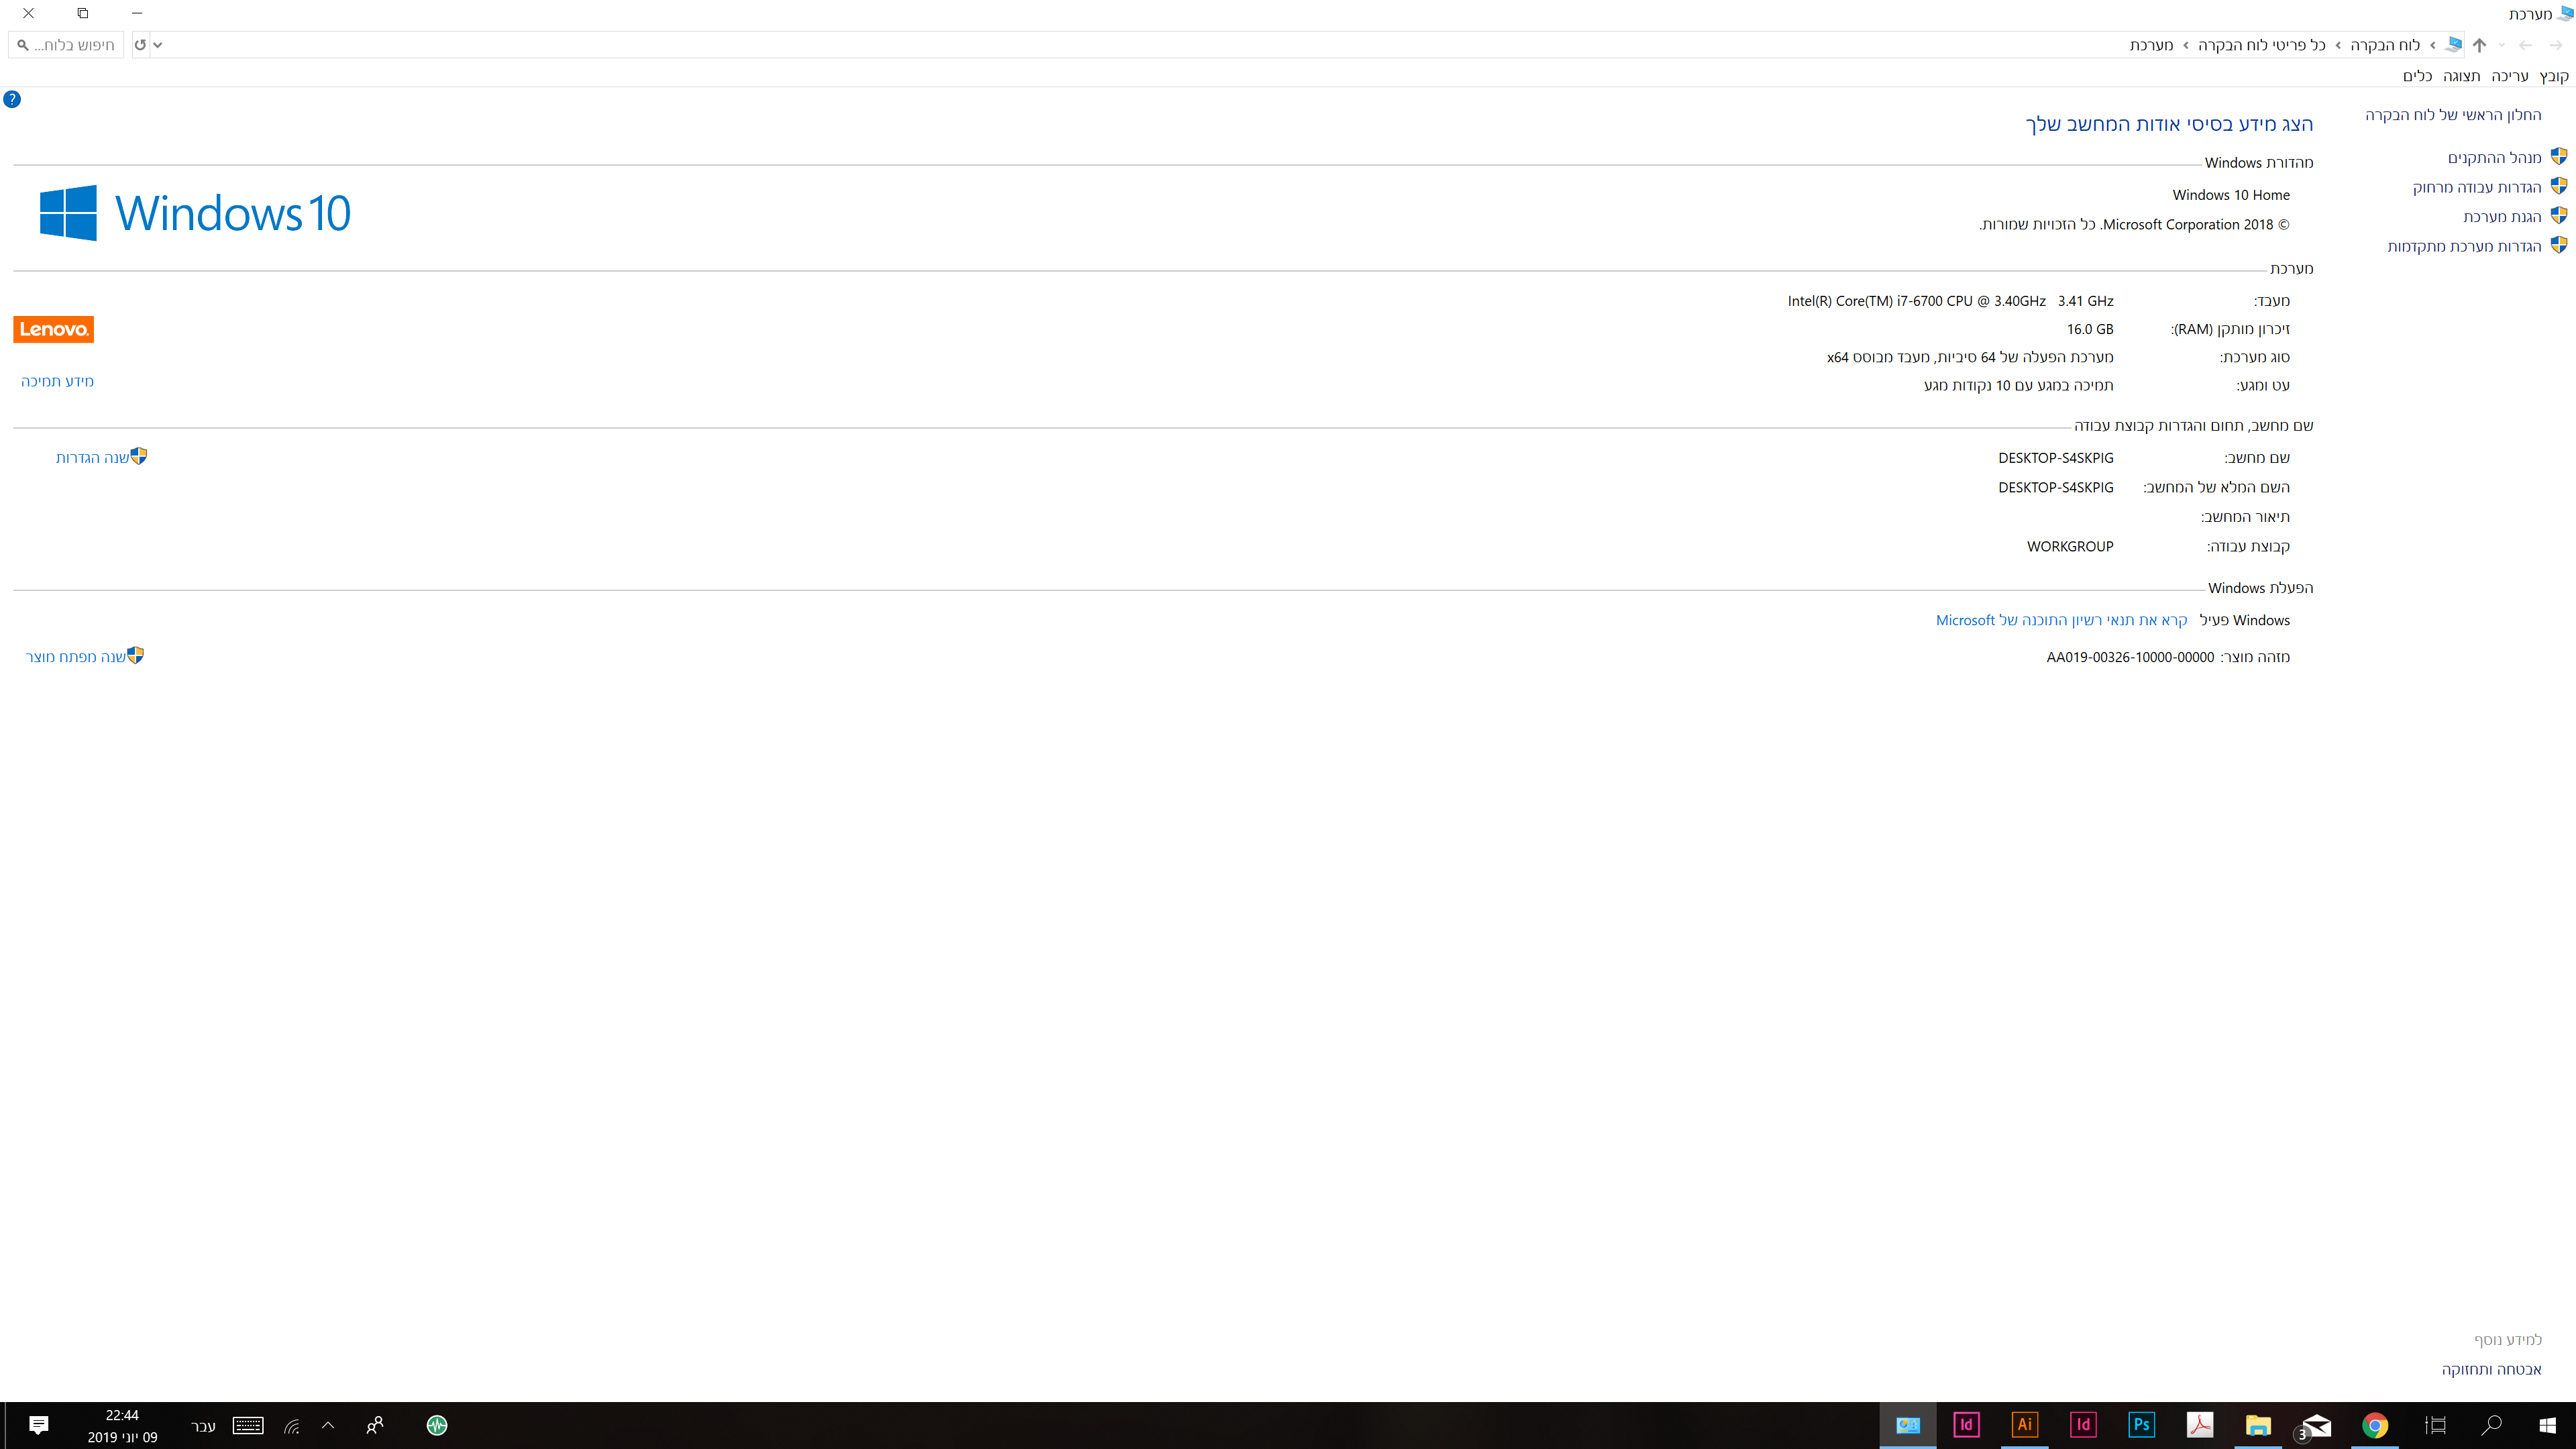Viewport: 2576px width, 1449px height.
Task: Click the מערכת breadcrumb in address bar
Action: (2151, 45)
